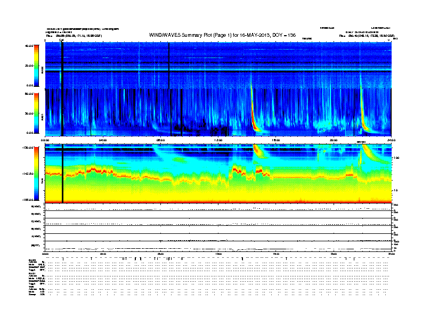Click the 04:00 label under magnetic field panel
This screenshot has width=422, height=326.
pos(103,254)
